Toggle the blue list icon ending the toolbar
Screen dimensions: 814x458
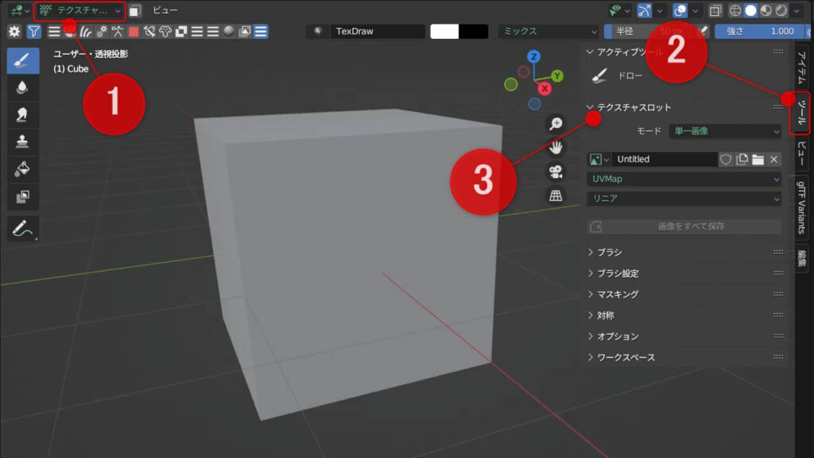pyautogui.click(x=261, y=32)
